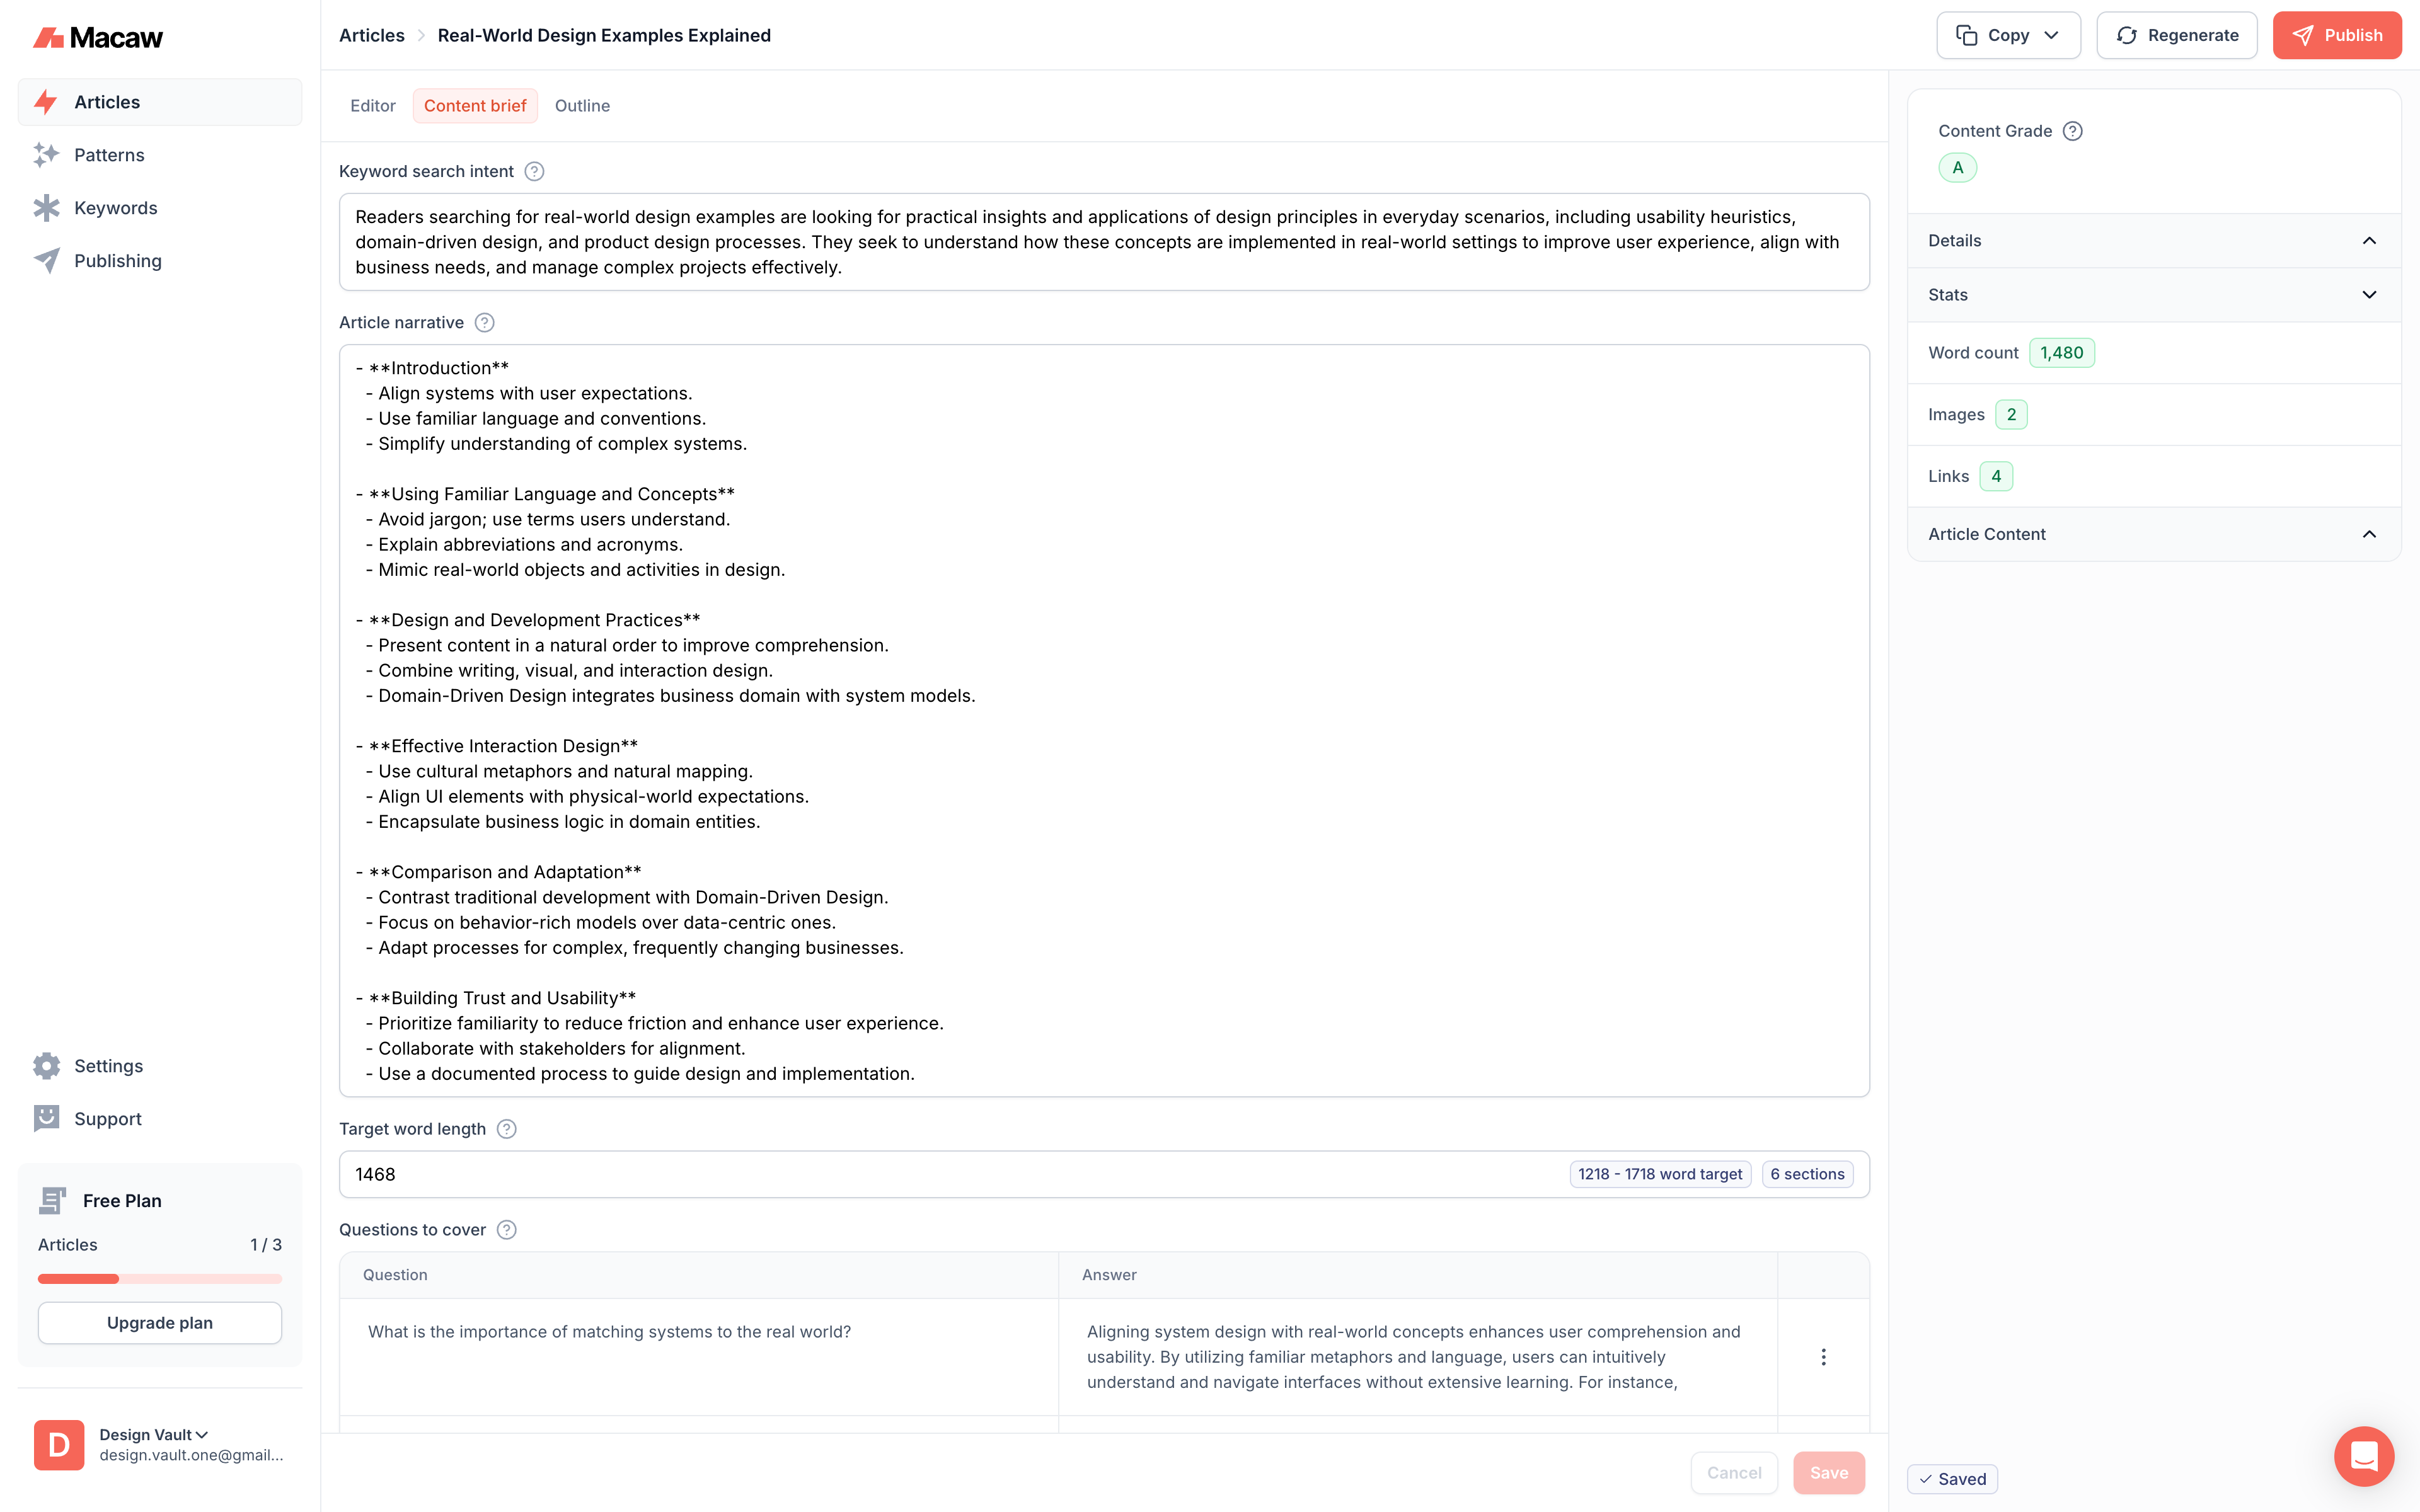Switch to the Editor tab
This screenshot has height=1512, width=2420.
pyautogui.click(x=373, y=106)
